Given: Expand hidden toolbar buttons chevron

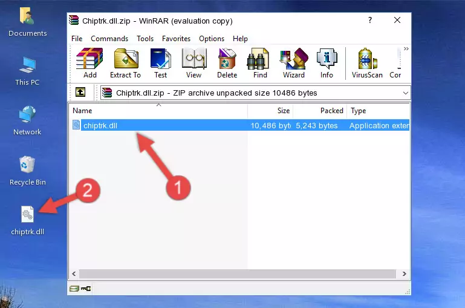Looking at the screenshot, I should tap(406, 48).
